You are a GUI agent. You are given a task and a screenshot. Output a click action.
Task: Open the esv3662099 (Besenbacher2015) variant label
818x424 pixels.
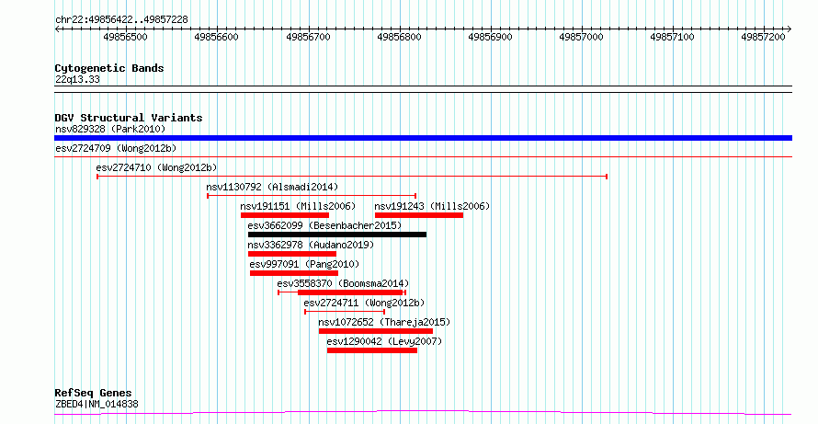pyautogui.click(x=324, y=225)
